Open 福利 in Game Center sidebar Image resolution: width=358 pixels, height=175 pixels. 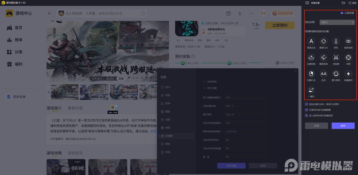[15, 64]
